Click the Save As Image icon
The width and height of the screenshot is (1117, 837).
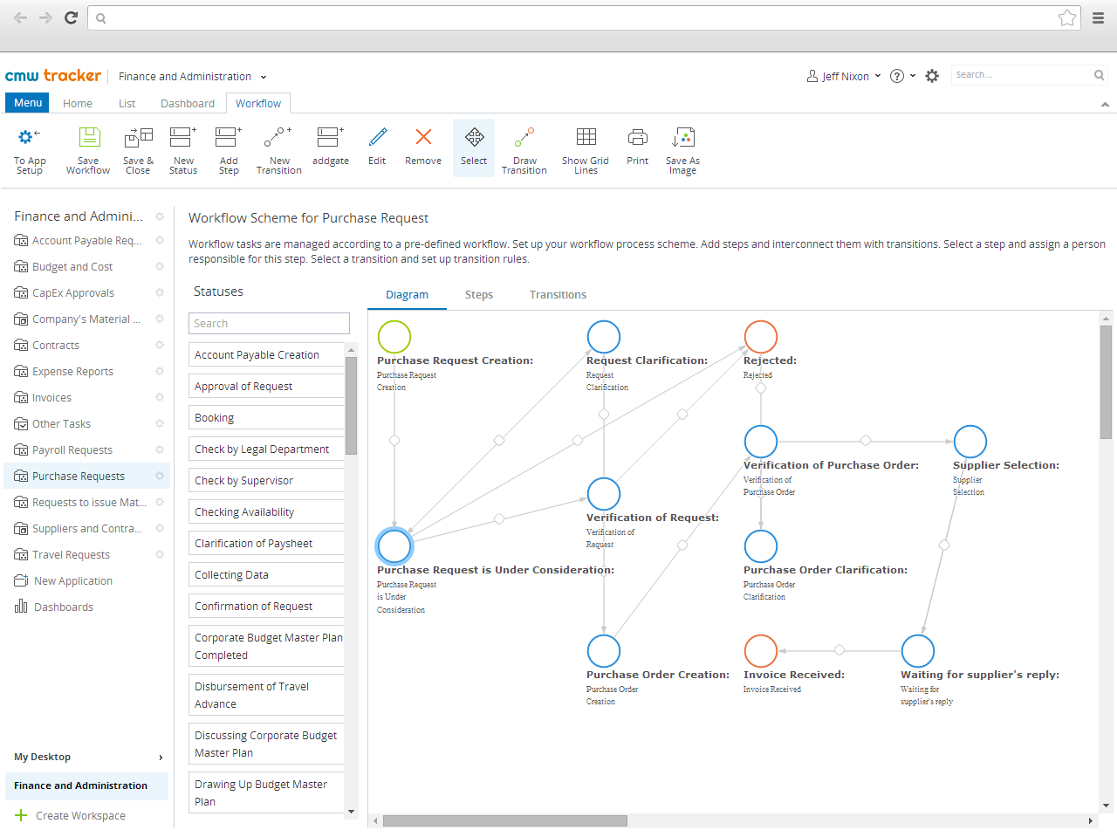[682, 148]
